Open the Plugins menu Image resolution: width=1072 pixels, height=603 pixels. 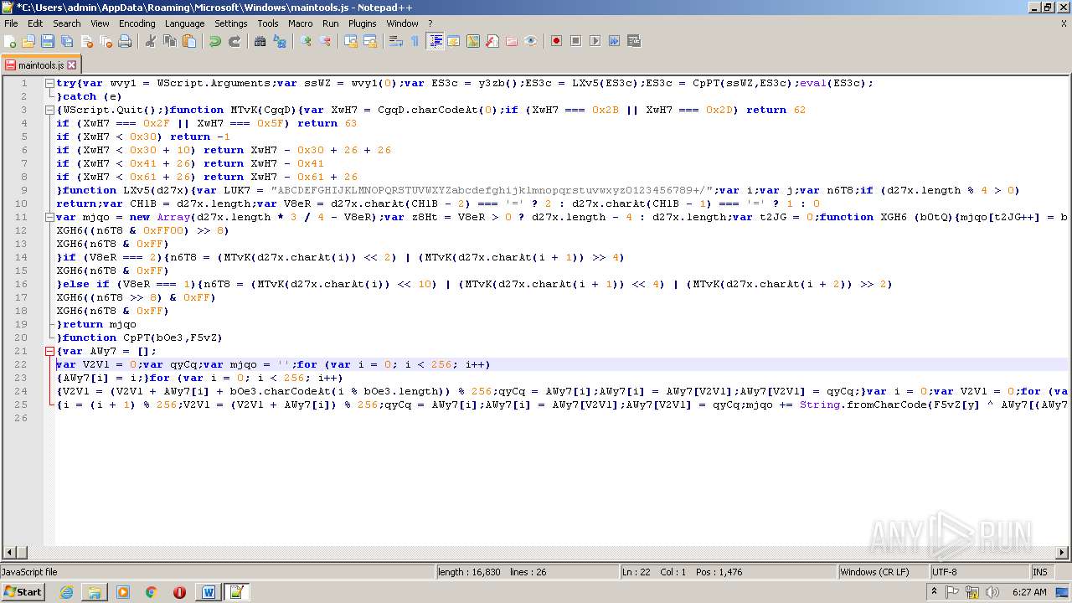[x=363, y=23]
